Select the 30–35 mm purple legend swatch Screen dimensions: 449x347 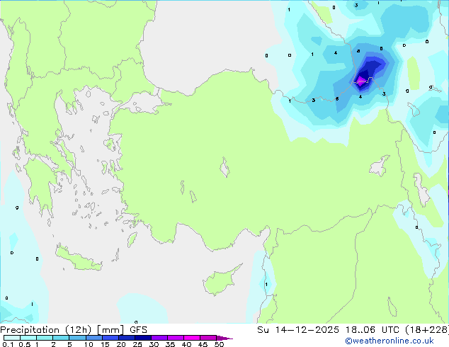tap(159, 338)
